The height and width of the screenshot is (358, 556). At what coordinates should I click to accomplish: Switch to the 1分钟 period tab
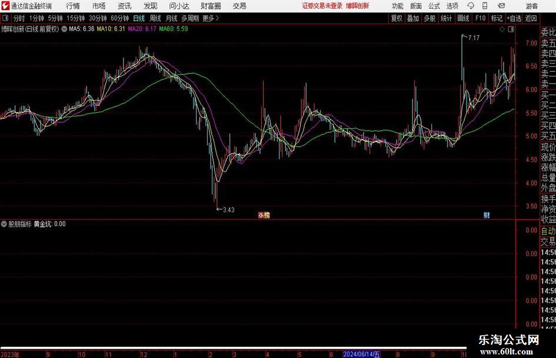(36, 18)
